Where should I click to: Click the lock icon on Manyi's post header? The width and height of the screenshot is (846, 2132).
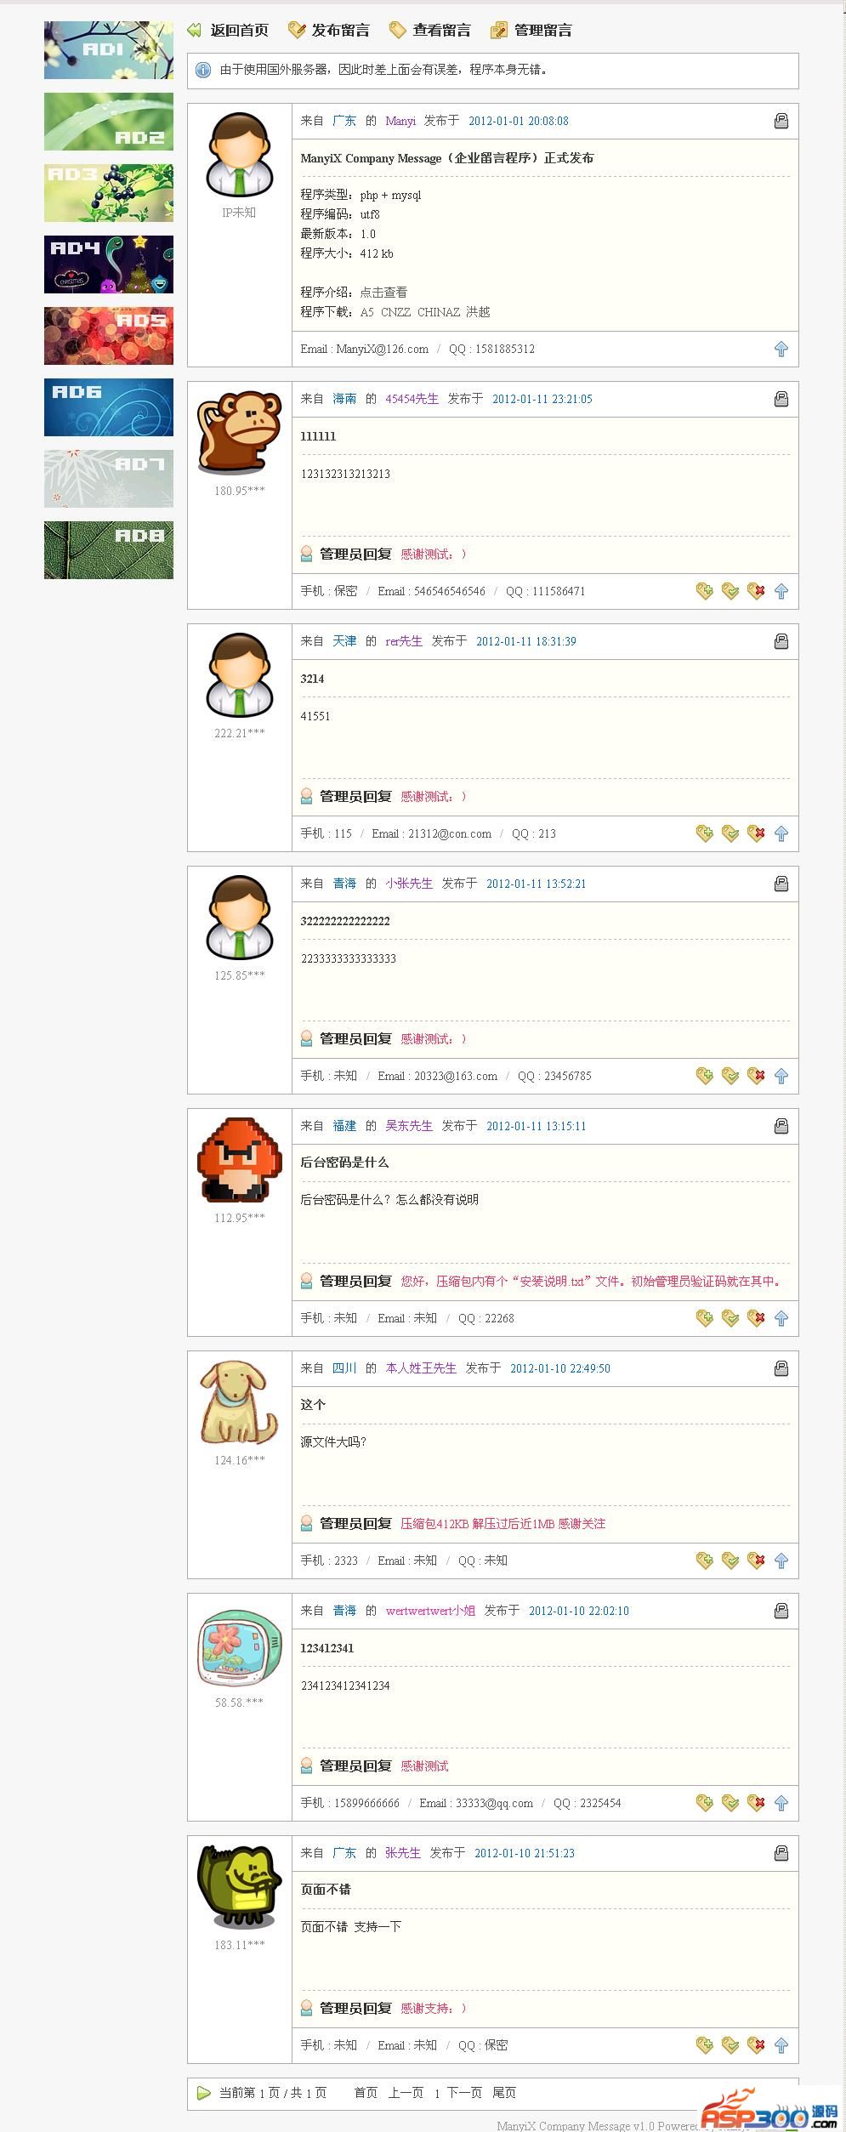[781, 121]
